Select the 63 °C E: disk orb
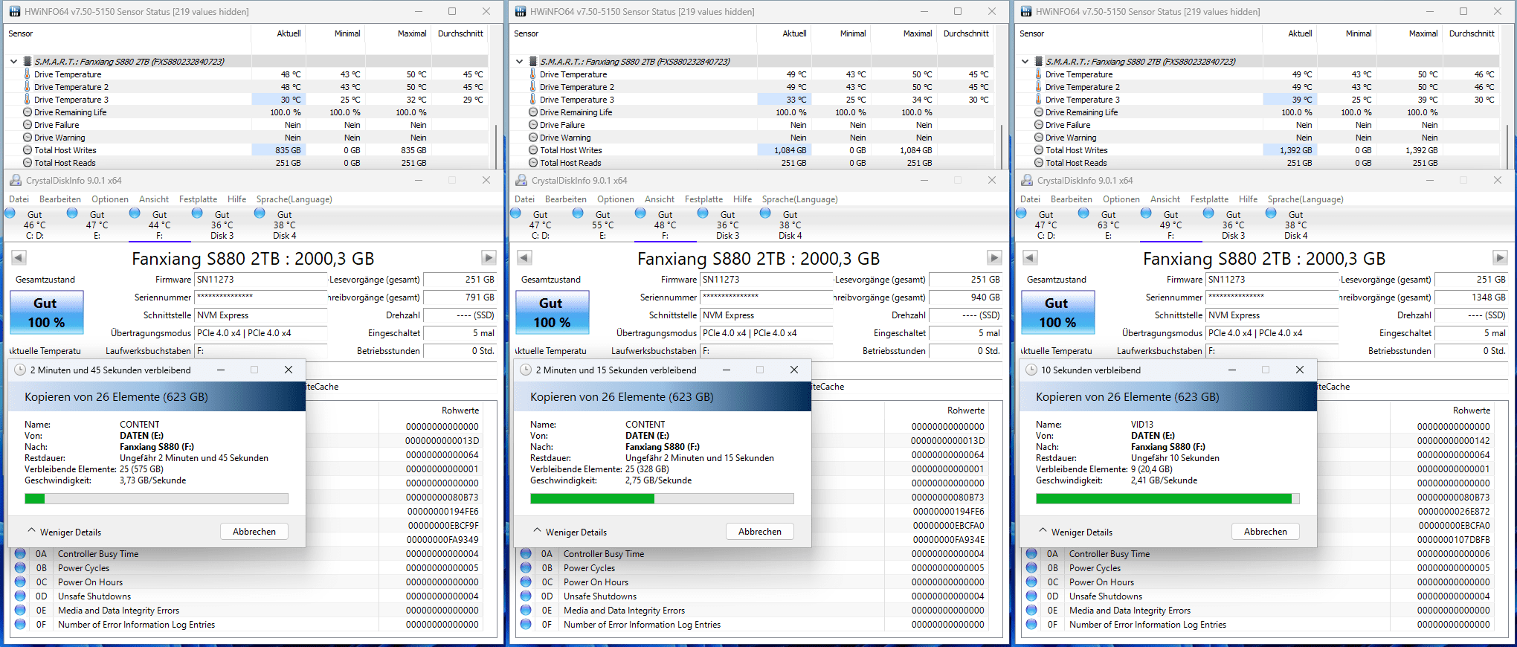Screen dimensions: 1517x647 coord(1083,213)
